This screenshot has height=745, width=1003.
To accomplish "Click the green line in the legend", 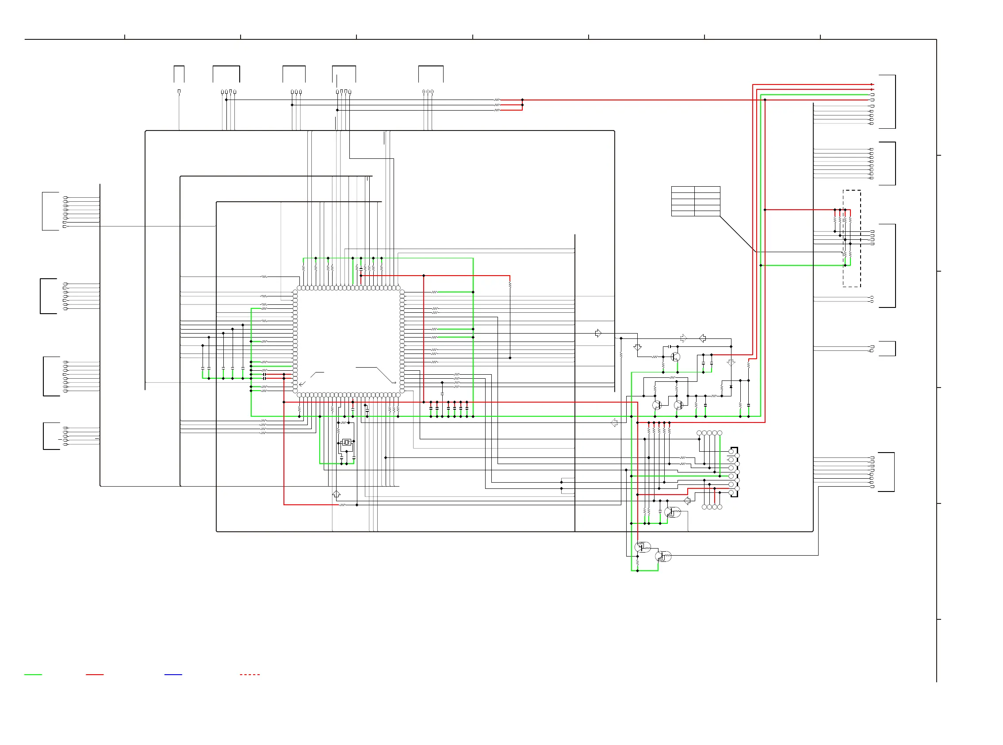I will (33, 675).
